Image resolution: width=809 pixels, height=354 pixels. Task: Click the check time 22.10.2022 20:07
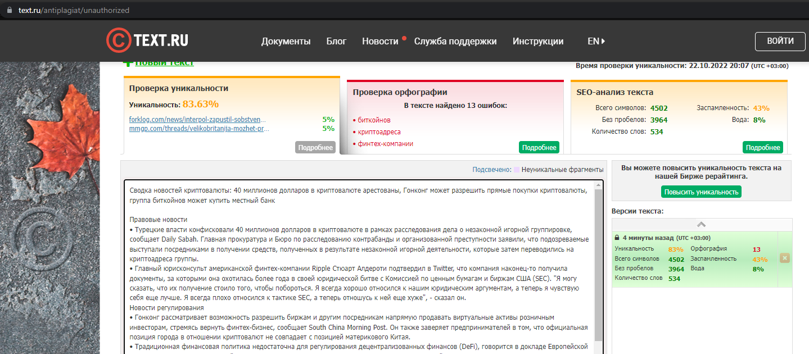point(719,66)
